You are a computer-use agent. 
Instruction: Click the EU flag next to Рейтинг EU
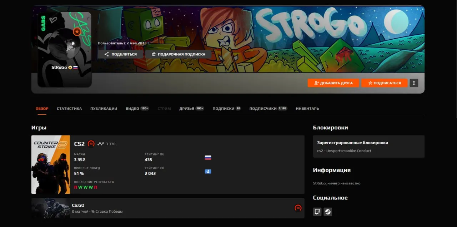click(208, 172)
